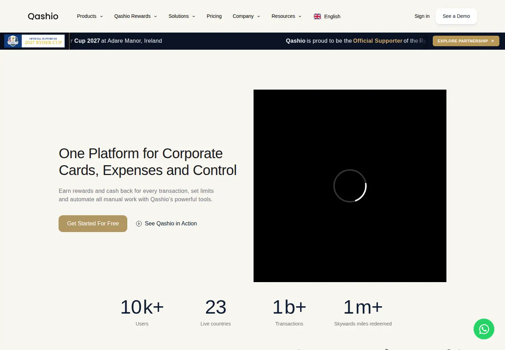Click the See a Demo button
The image size is (505, 350).
(456, 16)
